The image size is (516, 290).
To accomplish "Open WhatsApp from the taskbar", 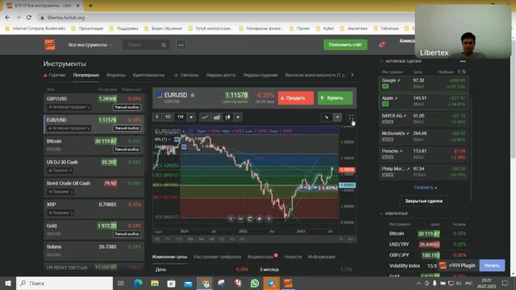I will 255,283.
